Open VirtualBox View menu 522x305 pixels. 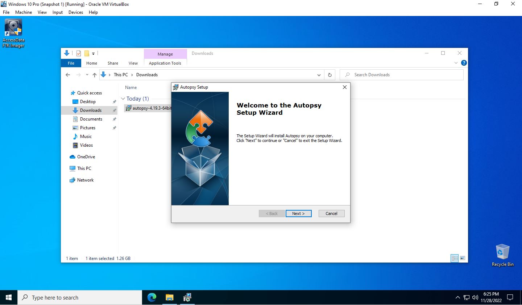[42, 12]
